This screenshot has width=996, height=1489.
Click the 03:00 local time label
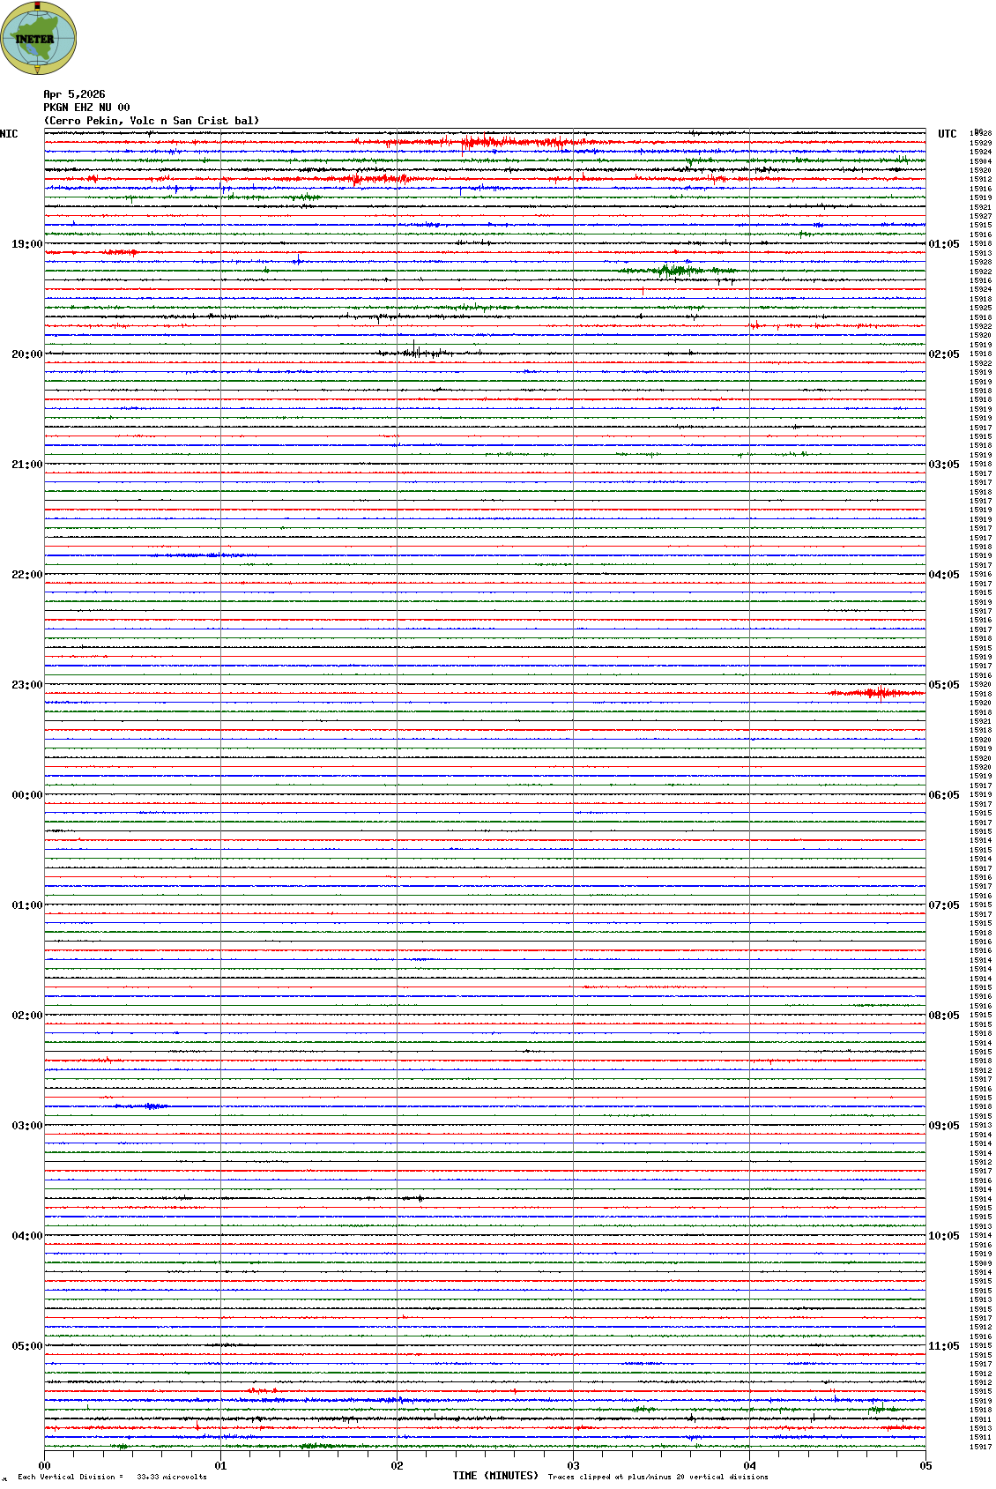(26, 1126)
